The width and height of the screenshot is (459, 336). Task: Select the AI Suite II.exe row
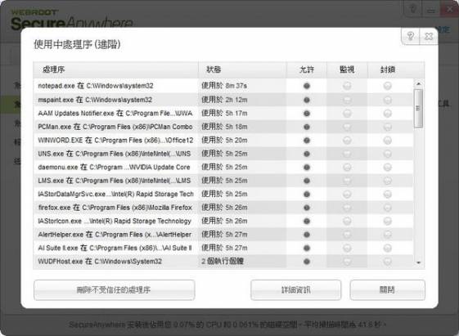pyautogui.click(x=223, y=248)
